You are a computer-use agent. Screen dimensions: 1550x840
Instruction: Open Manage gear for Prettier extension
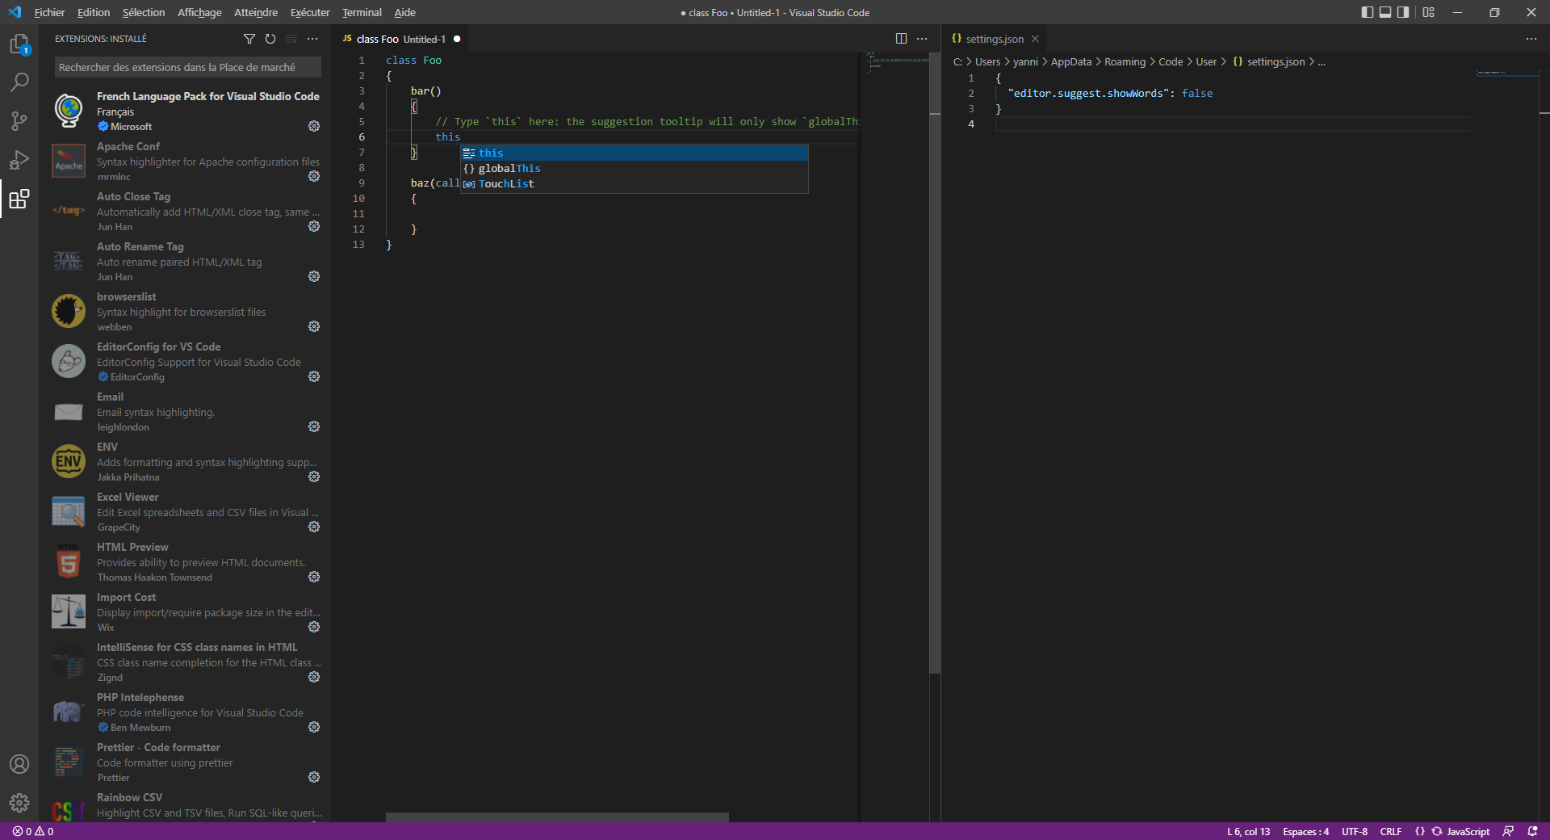tap(314, 777)
